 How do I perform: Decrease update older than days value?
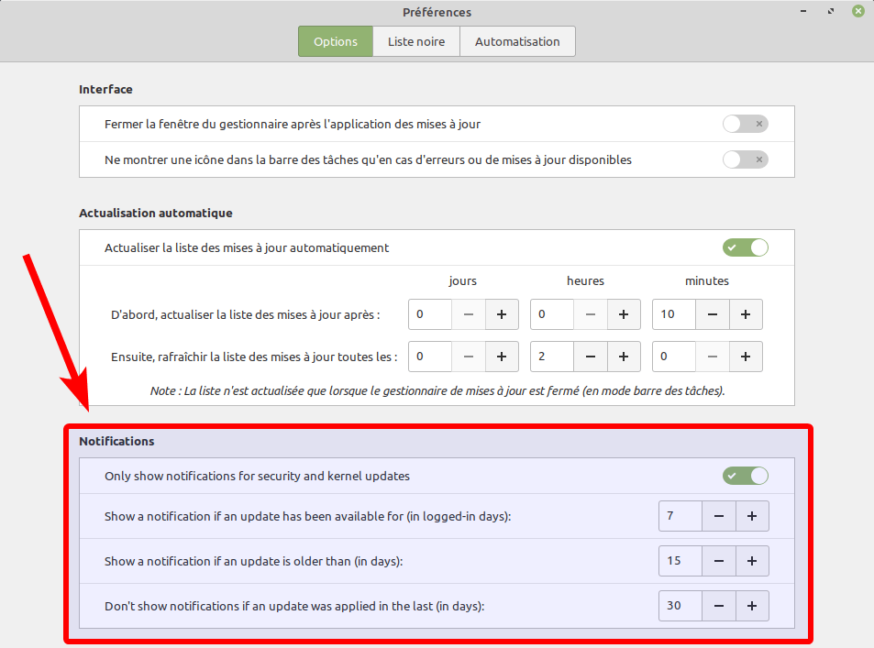coord(719,561)
